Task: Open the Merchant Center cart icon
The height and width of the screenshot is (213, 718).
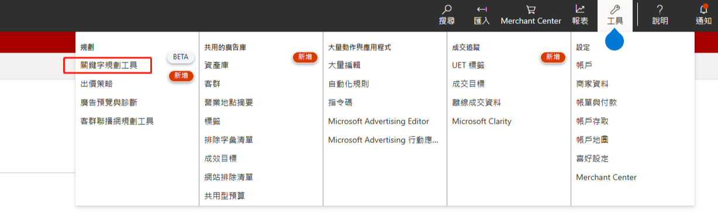Action: click(x=531, y=9)
